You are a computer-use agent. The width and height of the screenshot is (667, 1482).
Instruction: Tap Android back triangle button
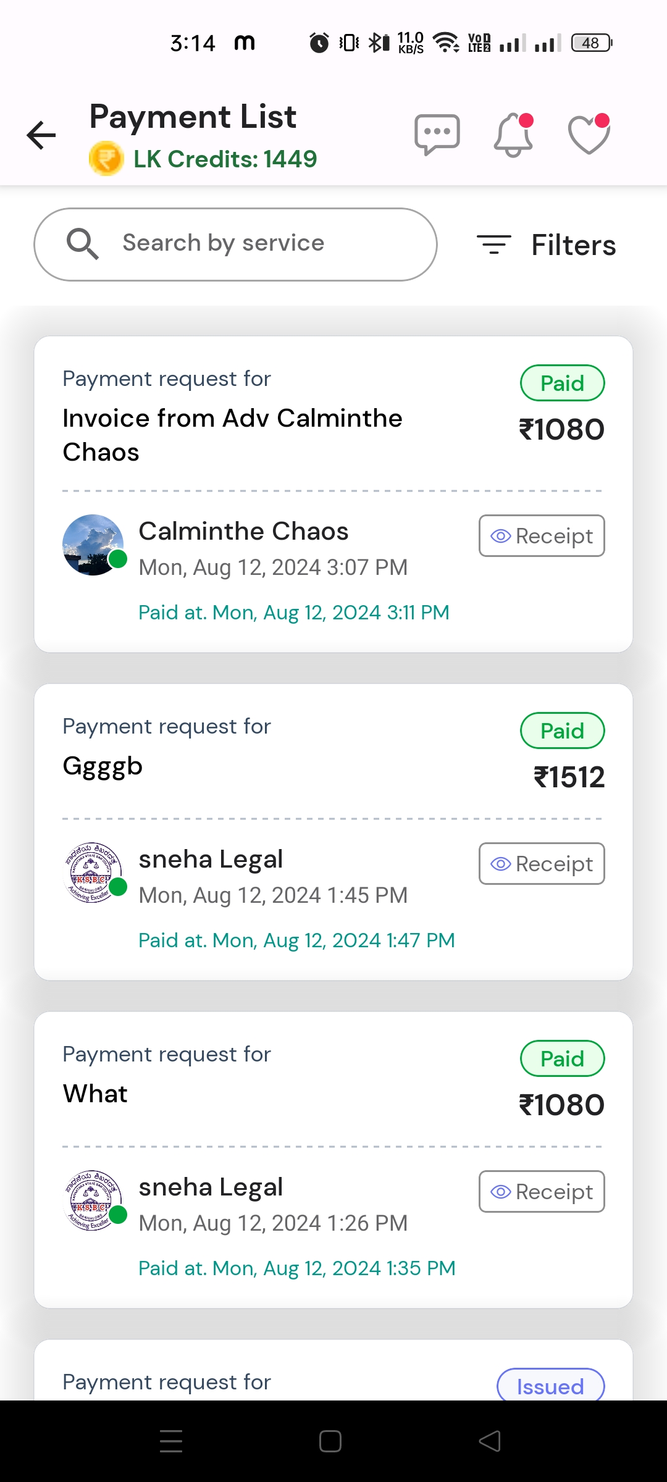490,1441
